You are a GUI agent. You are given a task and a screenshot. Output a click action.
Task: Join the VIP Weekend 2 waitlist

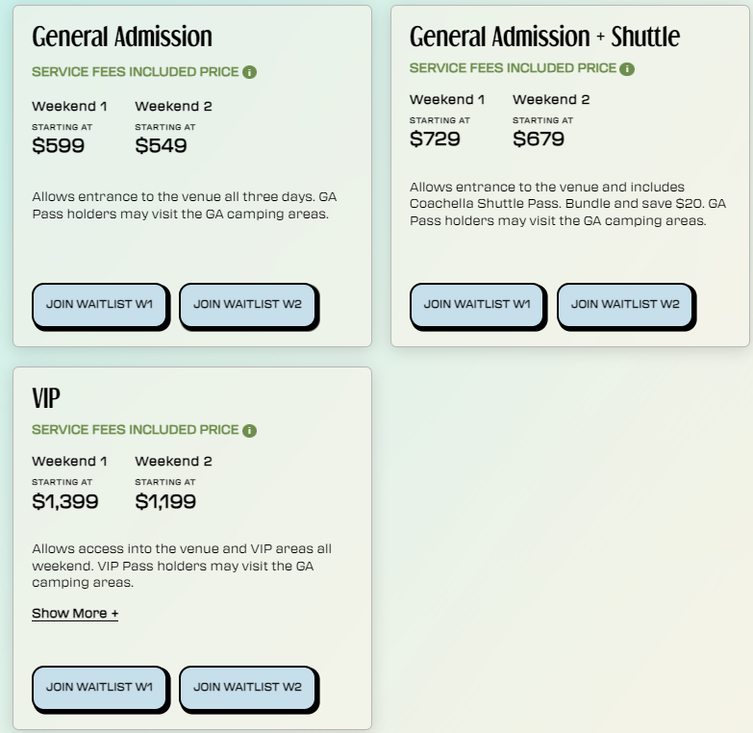tap(247, 688)
